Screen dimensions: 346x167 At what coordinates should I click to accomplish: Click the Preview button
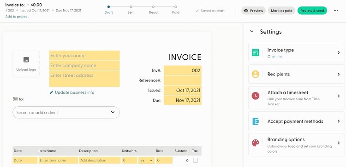coord(254,11)
